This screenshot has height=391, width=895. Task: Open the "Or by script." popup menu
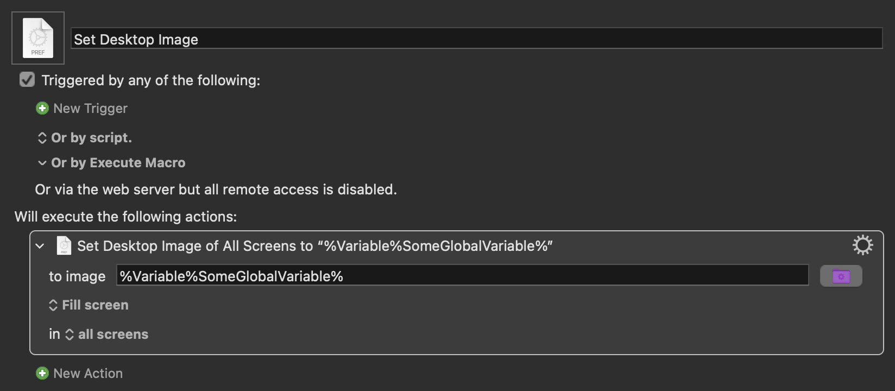click(85, 138)
